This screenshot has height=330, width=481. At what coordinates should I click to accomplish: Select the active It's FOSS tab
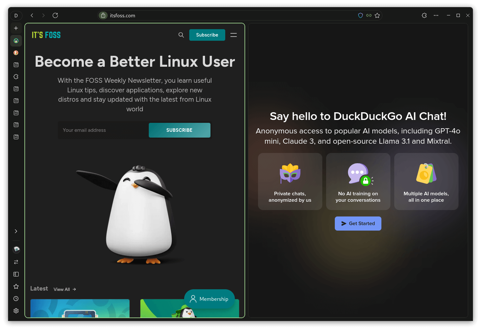click(16, 41)
